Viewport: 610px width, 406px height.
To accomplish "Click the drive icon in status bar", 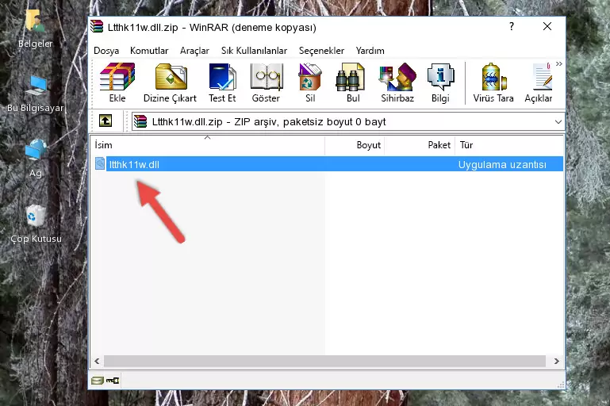I will click(x=98, y=381).
